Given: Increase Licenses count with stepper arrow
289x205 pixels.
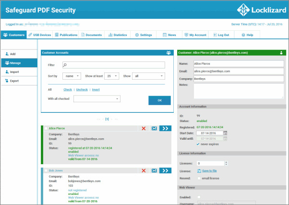Looking at the screenshot, I should 226,162.
